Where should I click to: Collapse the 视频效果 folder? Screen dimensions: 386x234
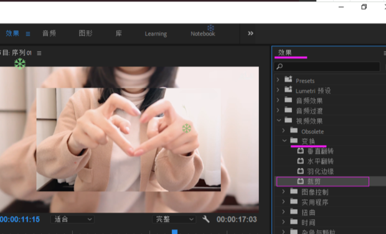click(279, 120)
